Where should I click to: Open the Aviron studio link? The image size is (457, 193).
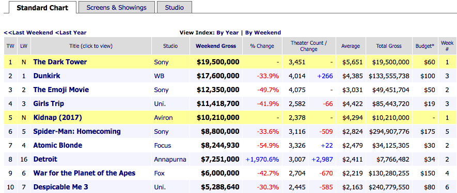[163, 118]
